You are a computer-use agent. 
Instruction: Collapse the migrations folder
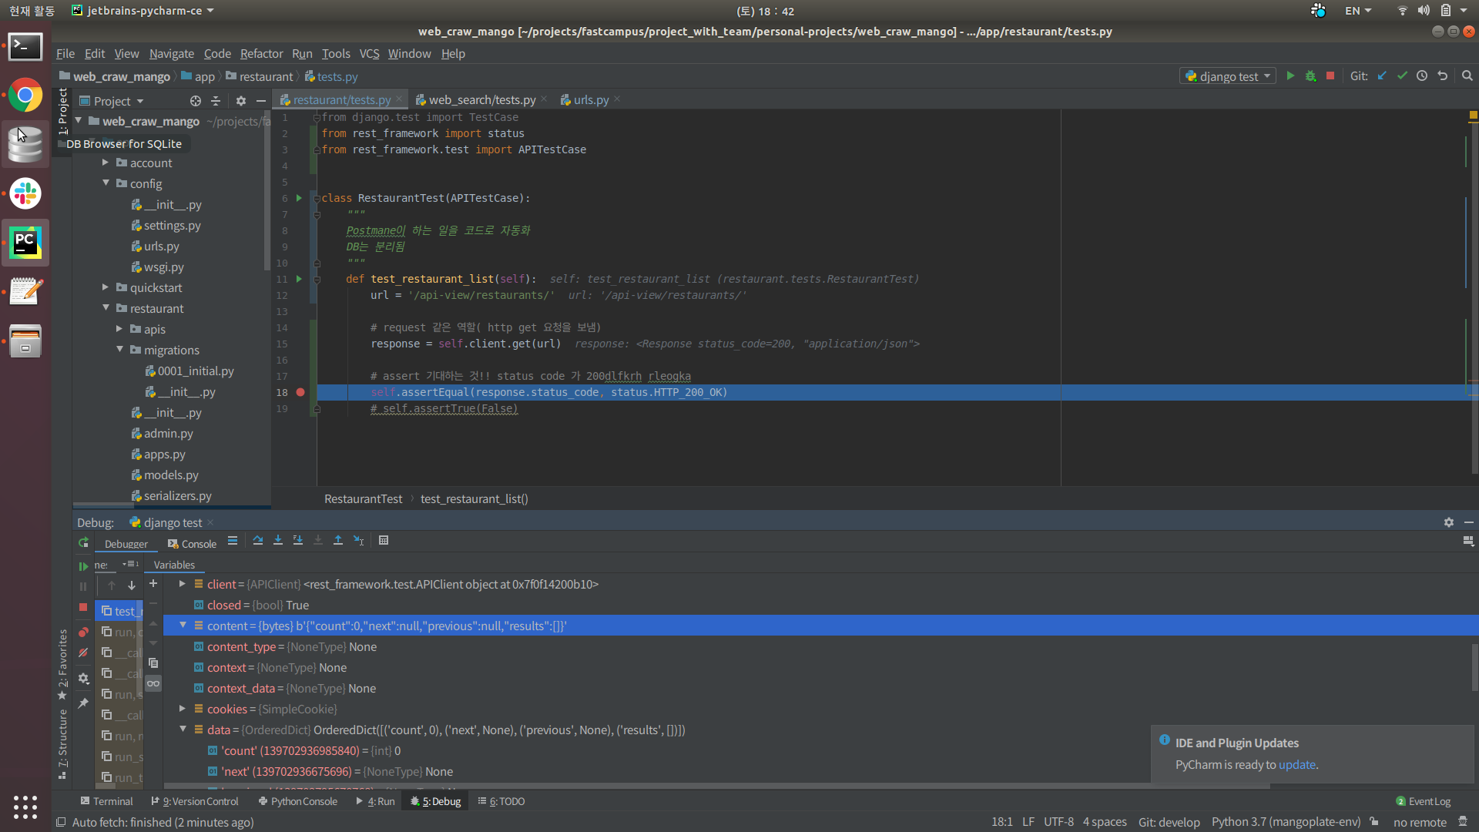(119, 350)
